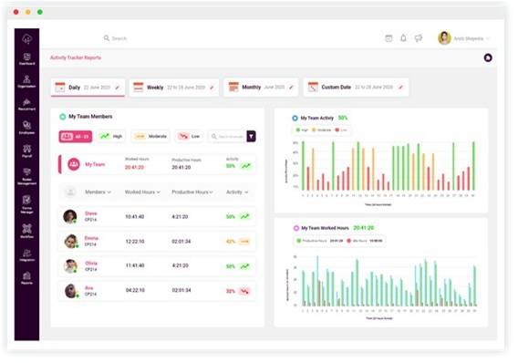
Task: Open the user profile dropdown menu
Action: (x=464, y=38)
